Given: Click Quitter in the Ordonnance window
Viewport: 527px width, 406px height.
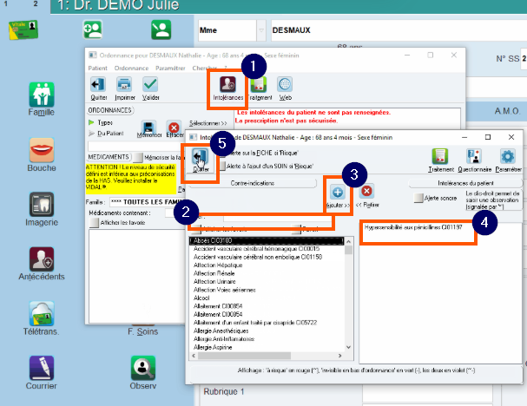Looking at the screenshot, I should pos(98,88).
